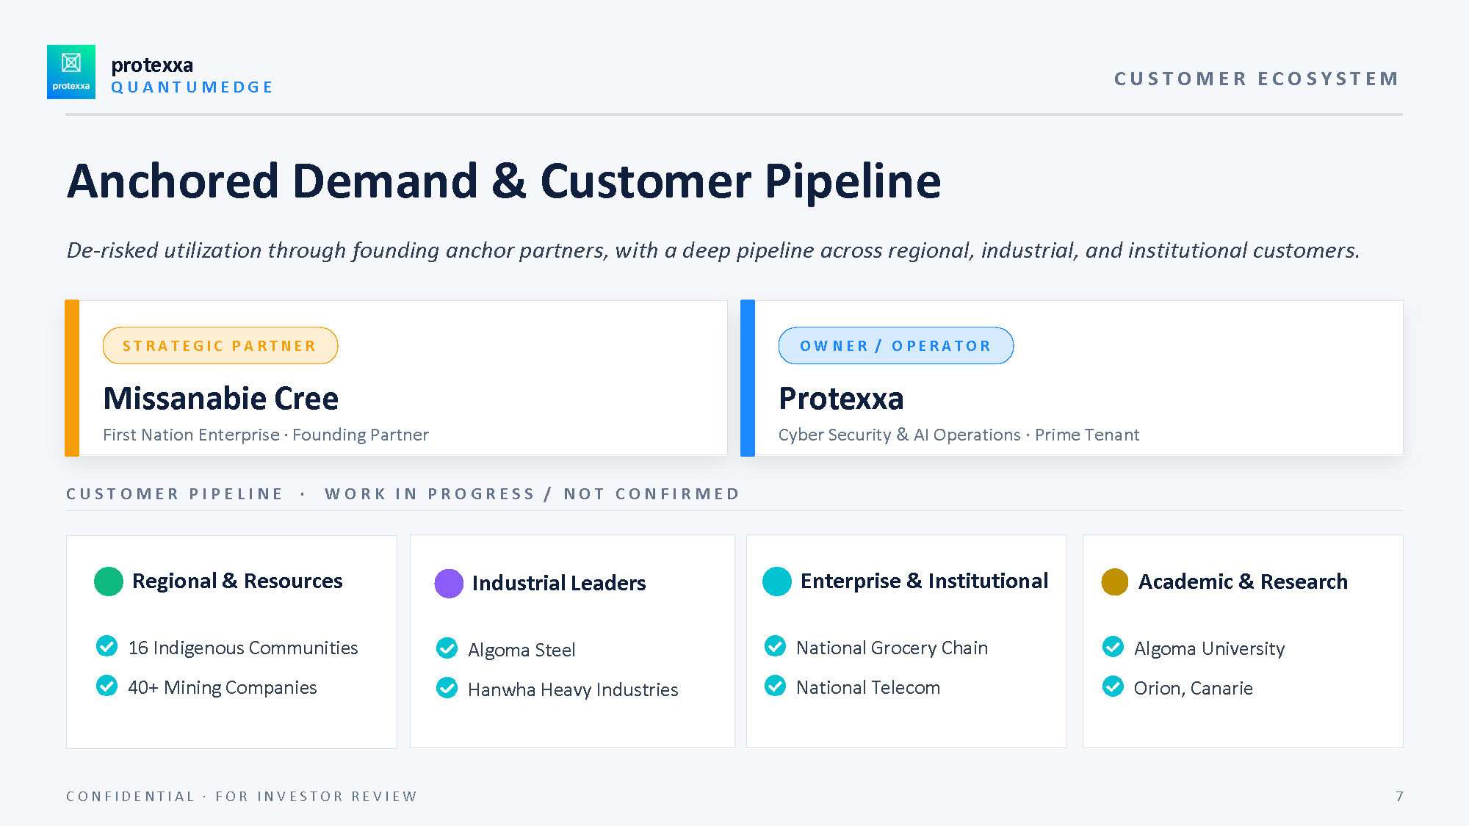This screenshot has height=826, width=1469.
Task: Click the Strategic Partner badge
Action: pyautogui.click(x=220, y=346)
